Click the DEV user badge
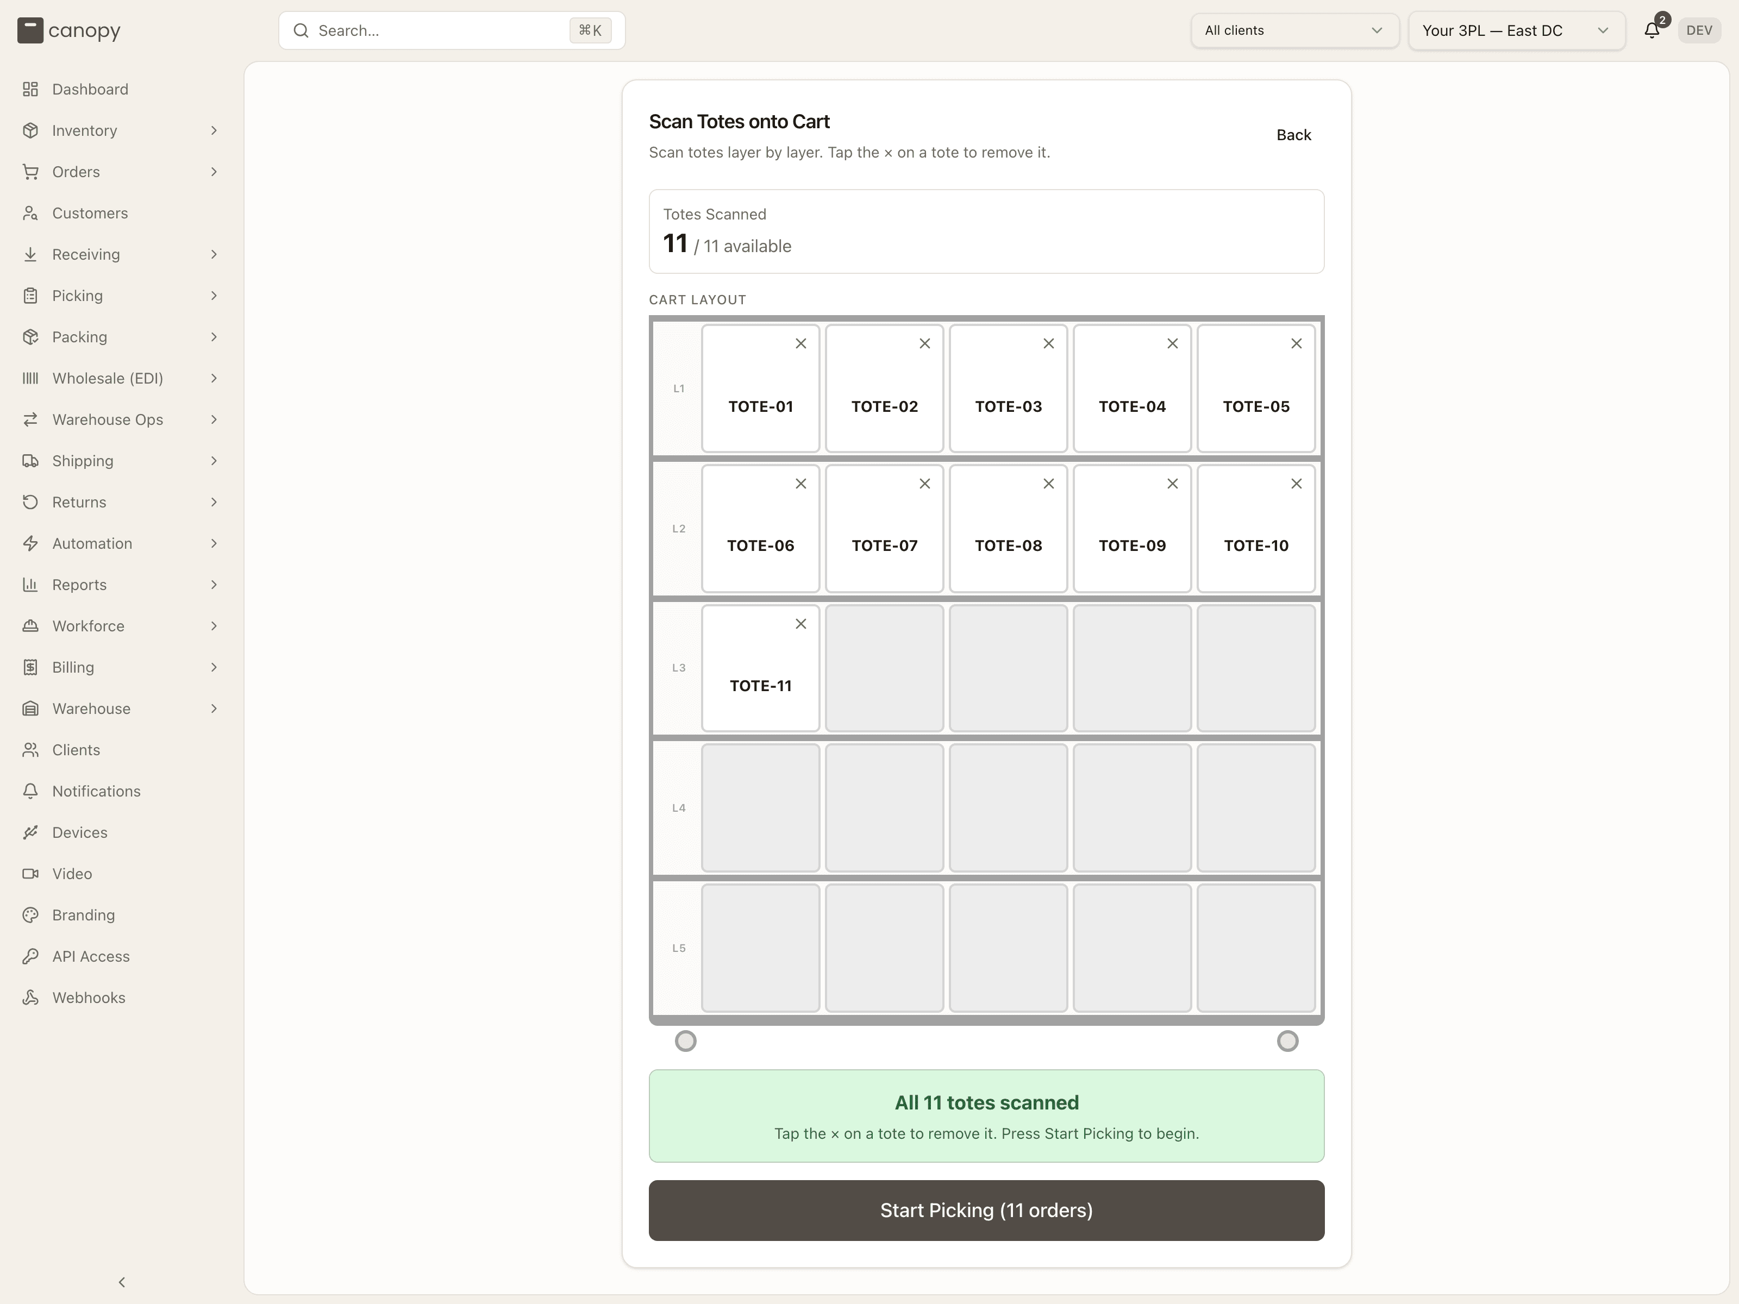Viewport: 1739px width, 1304px height. click(1699, 30)
